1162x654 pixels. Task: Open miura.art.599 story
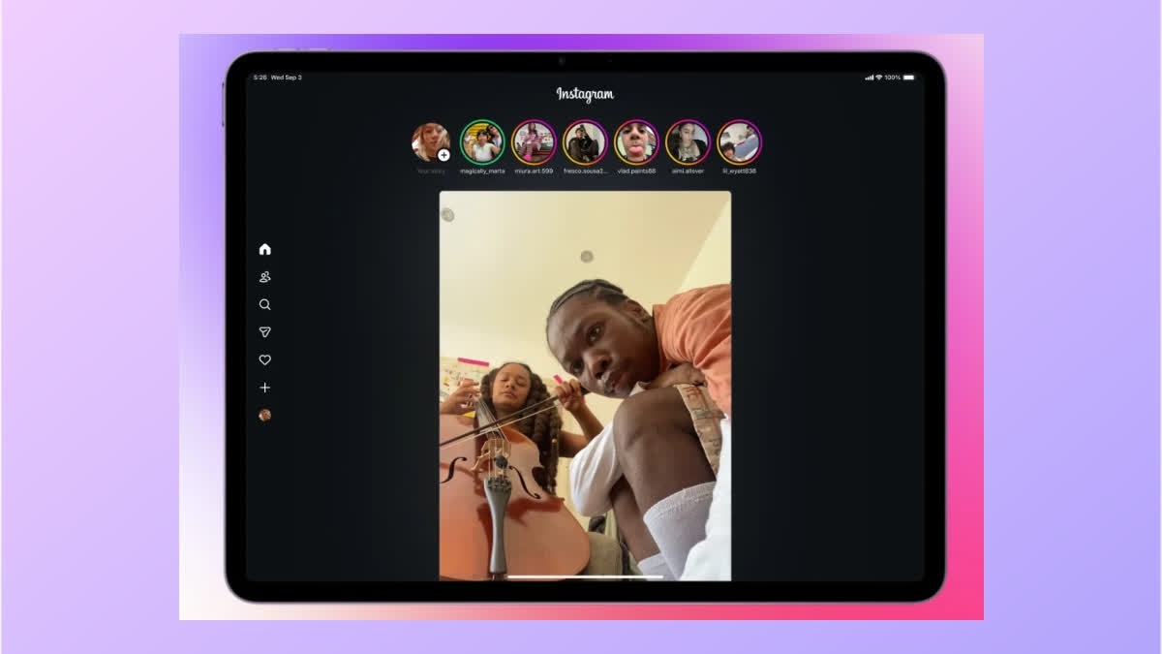534,142
